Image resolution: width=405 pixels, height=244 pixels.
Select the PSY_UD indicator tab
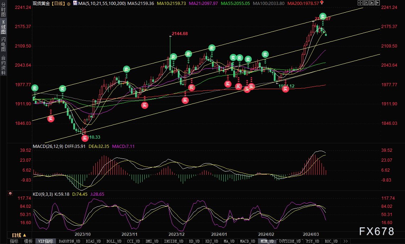313,241
